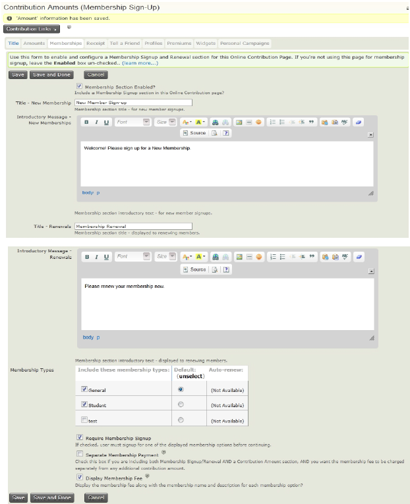Click block quote icon in New Memberships editor
This screenshot has height=504, width=410.
[x=311, y=122]
